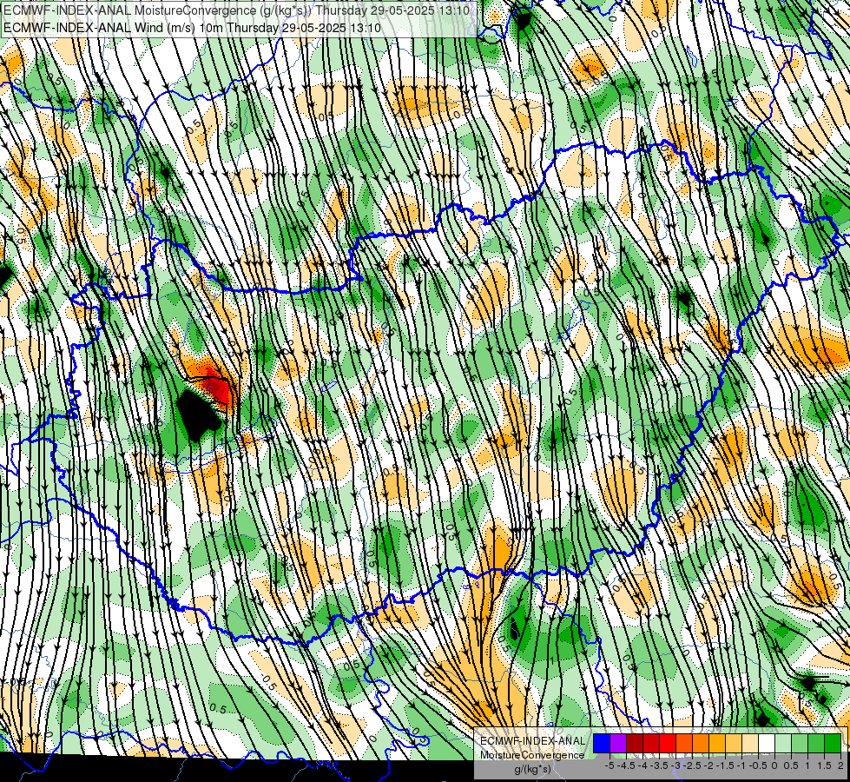Click the MoistureConvergence title line at top
The image size is (850, 782).
pyautogui.click(x=236, y=10)
